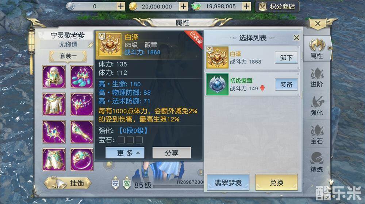The image size is (365, 204).
Task: Click the pencil icon to edit title
Action: pos(90,45)
